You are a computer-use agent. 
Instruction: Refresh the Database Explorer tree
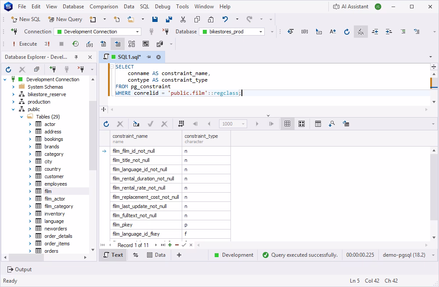[8, 69]
